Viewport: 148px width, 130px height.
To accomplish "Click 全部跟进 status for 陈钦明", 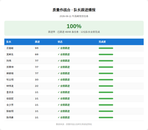I will [x=64, y=111].
